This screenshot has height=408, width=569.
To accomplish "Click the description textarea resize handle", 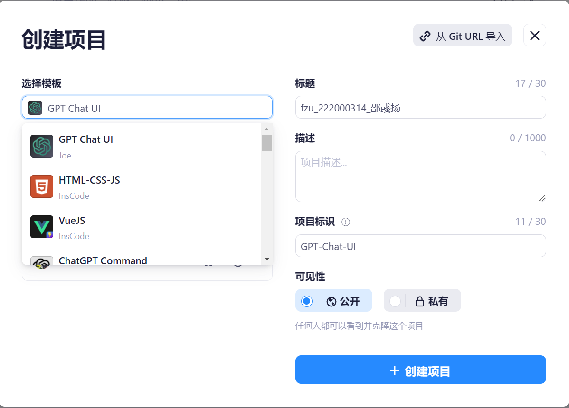I will 542,198.
